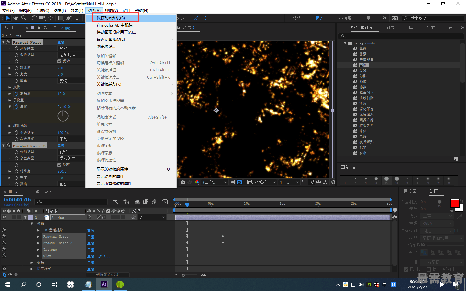Toggle the transparency grid icon

click(x=239, y=182)
